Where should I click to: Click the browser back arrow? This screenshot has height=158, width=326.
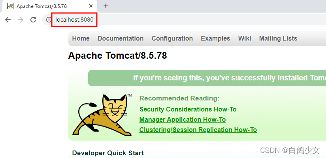coord(8,20)
